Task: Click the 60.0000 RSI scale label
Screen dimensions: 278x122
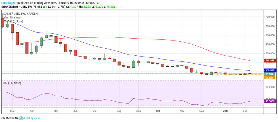Action: 270,87
